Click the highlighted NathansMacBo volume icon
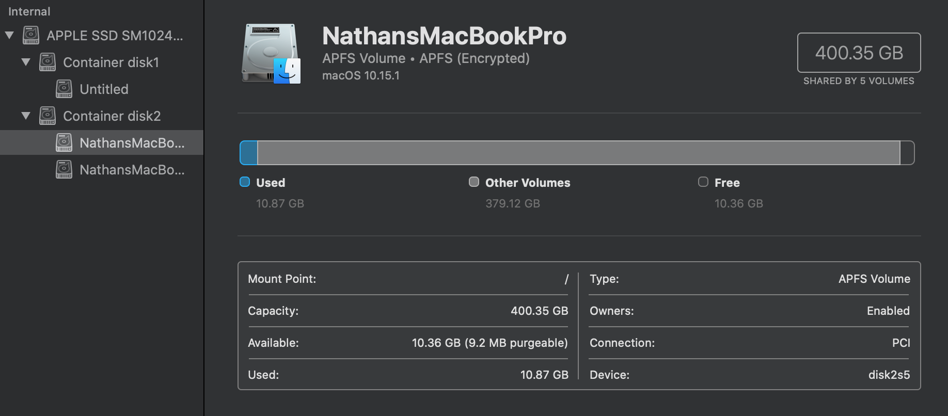This screenshot has width=948, height=416. pos(64,143)
